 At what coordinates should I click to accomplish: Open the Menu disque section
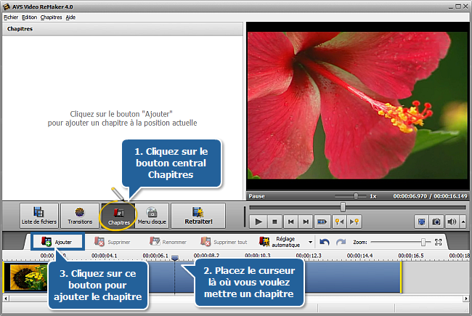(152, 216)
